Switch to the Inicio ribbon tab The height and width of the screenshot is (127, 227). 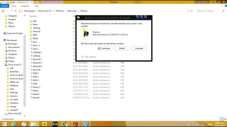click(x=14, y=6)
